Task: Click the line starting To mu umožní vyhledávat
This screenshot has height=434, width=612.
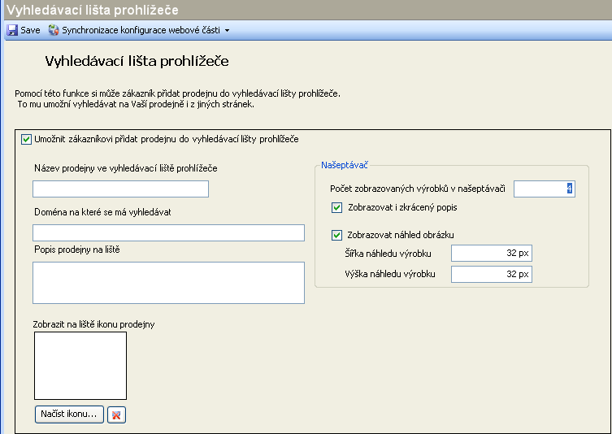Action: (136, 104)
